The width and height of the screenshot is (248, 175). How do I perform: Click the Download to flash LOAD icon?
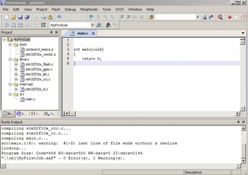(x=43, y=25)
